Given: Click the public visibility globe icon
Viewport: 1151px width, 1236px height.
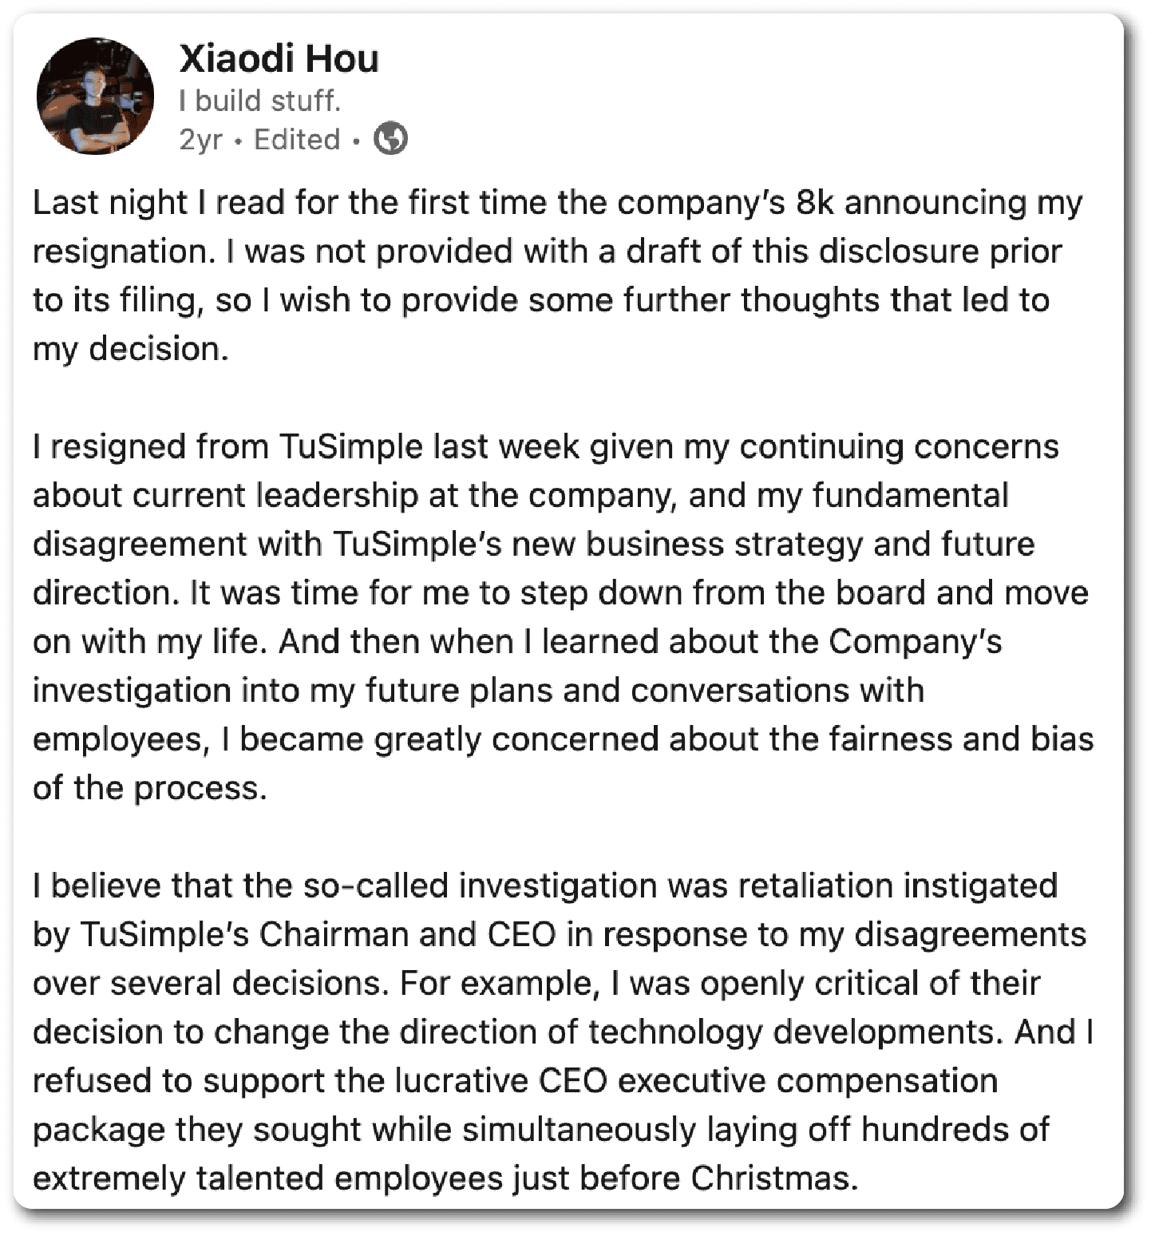Looking at the screenshot, I should click(x=391, y=140).
